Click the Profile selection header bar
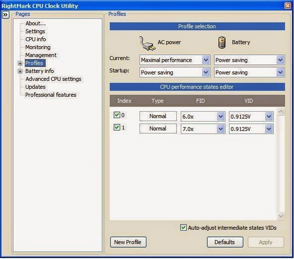The image size is (294, 259). tap(197, 26)
